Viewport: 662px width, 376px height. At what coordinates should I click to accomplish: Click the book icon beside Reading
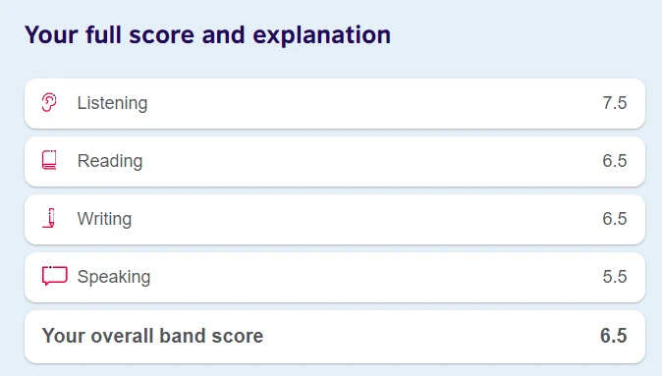pos(49,160)
